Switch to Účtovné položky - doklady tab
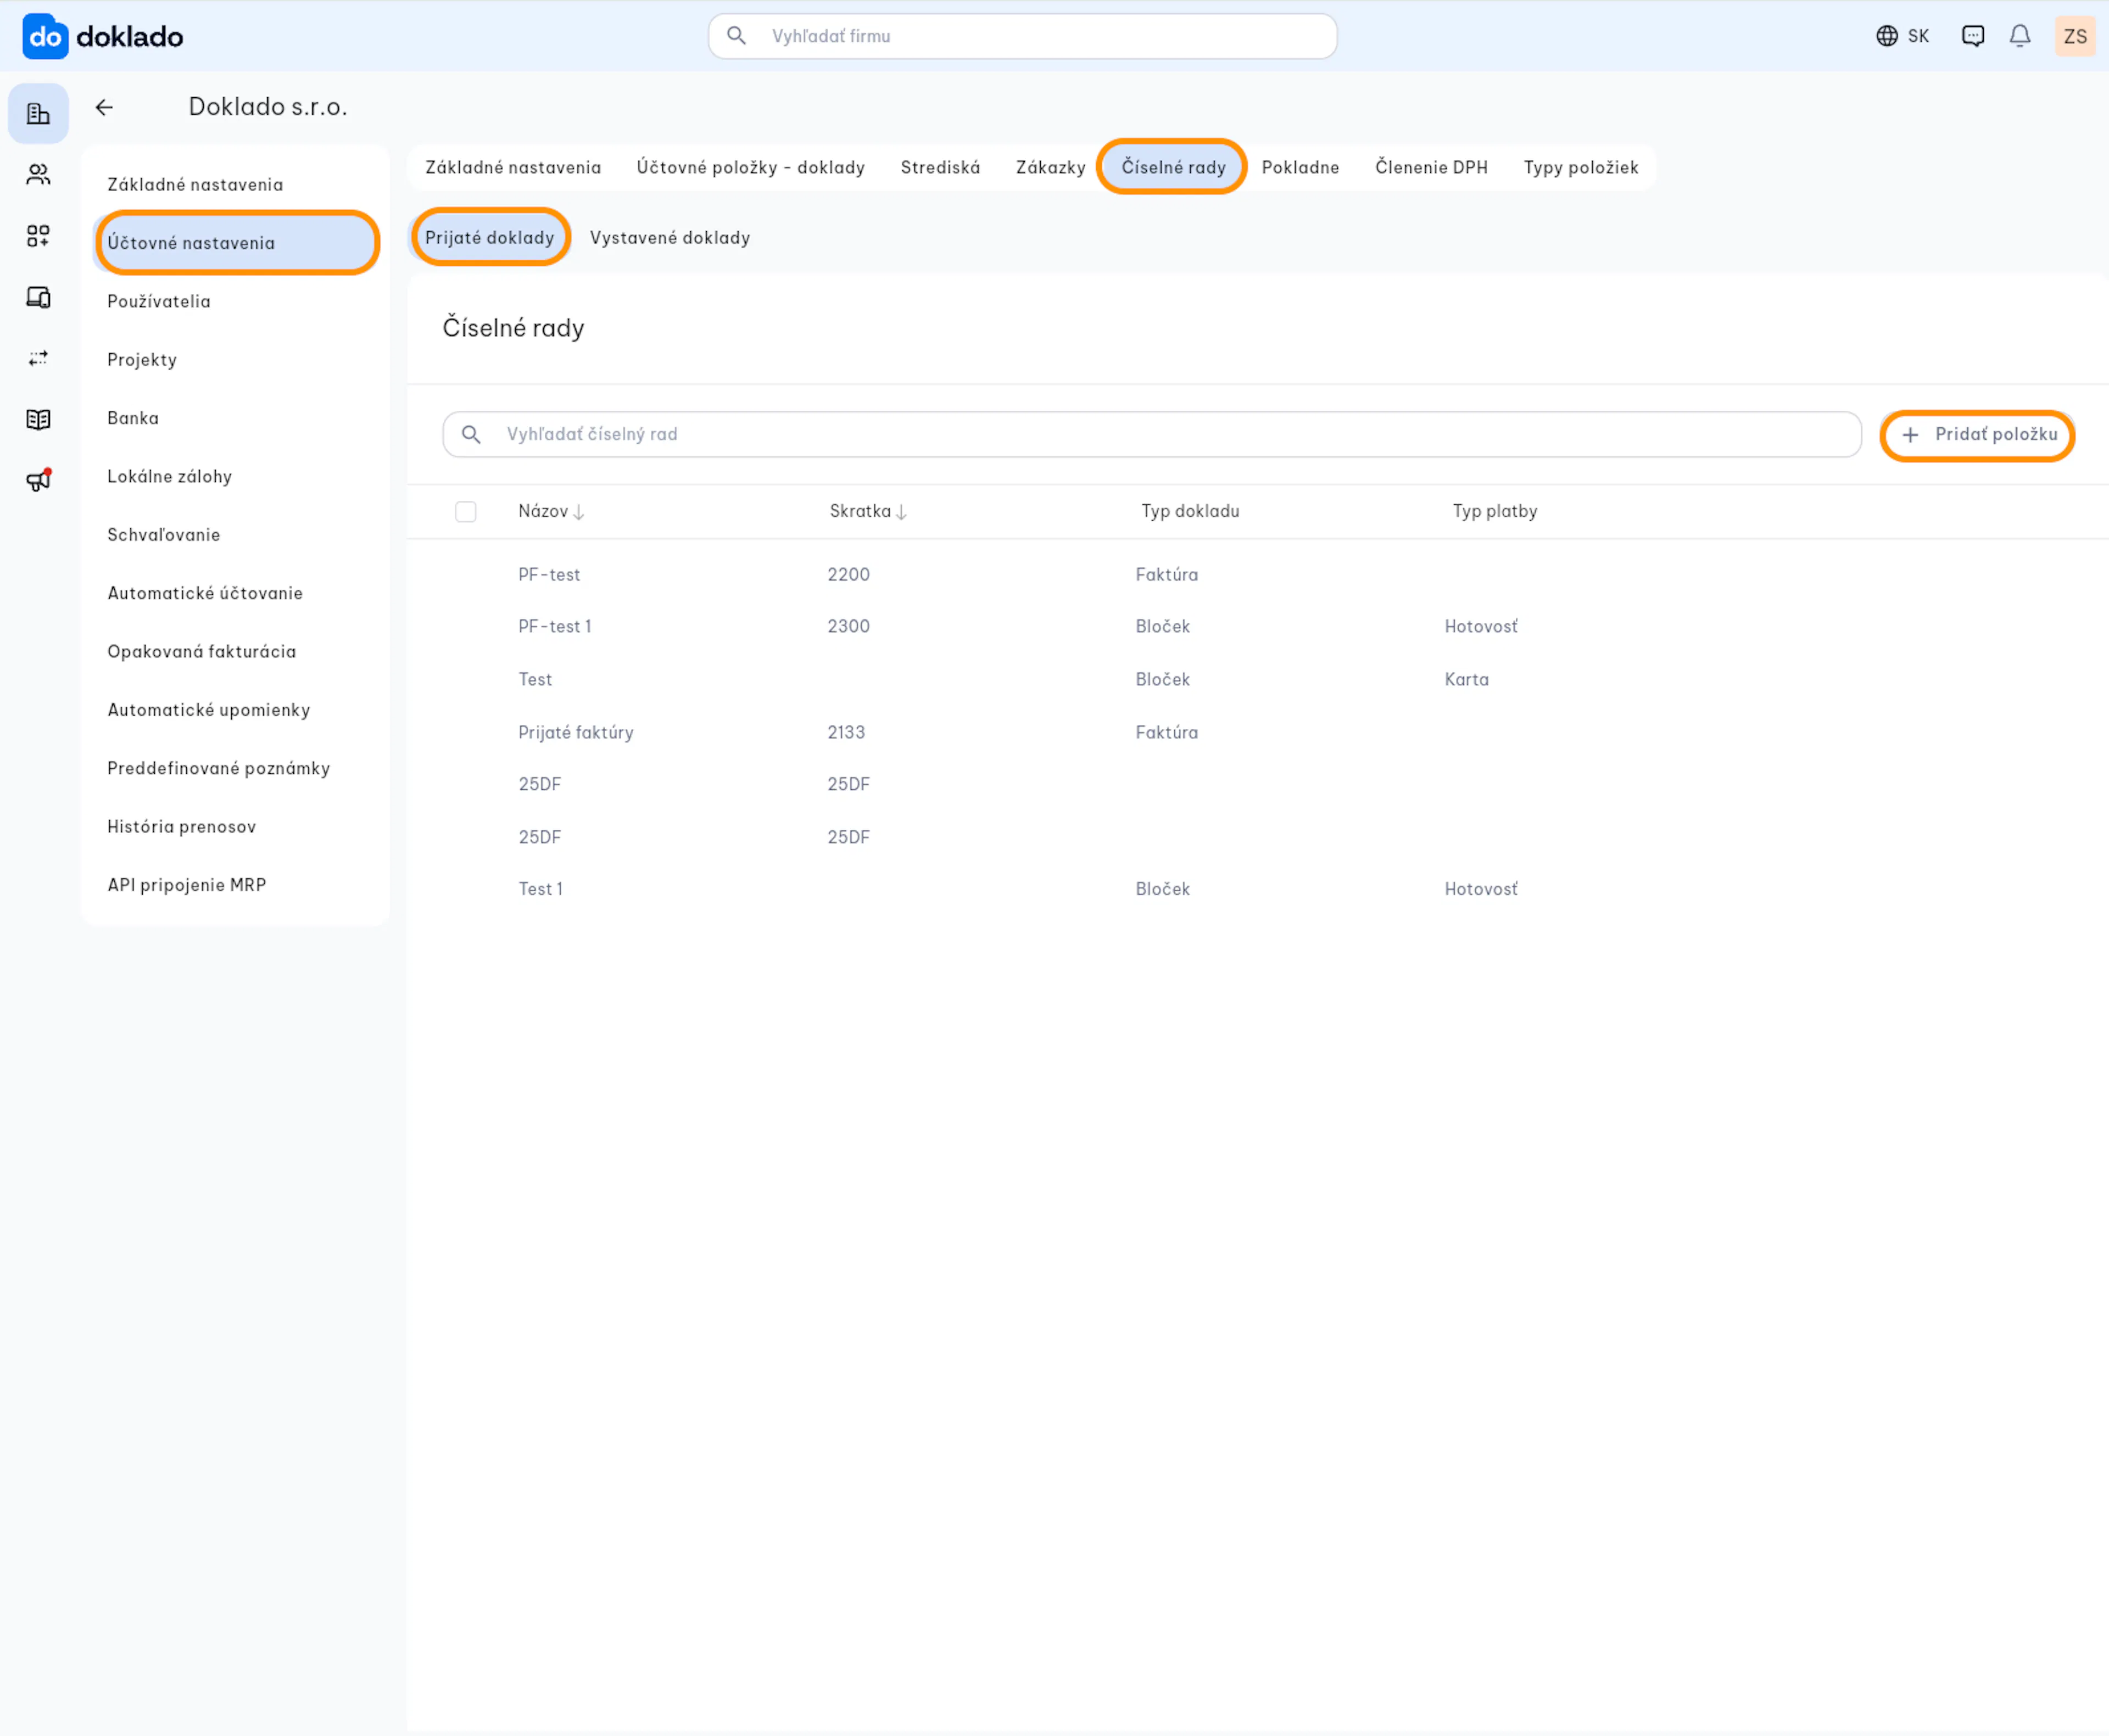This screenshot has width=2109, height=1736. pyautogui.click(x=751, y=167)
